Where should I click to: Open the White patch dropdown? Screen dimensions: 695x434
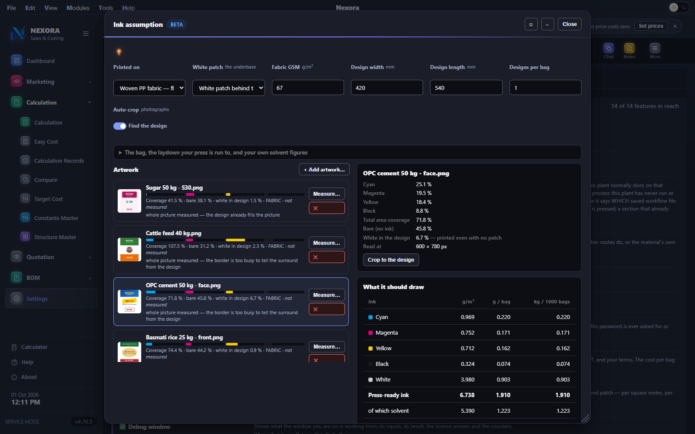coord(228,88)
